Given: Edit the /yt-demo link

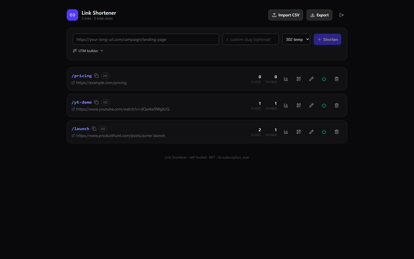Looking at the screenshot, I should tap(311, 105).
